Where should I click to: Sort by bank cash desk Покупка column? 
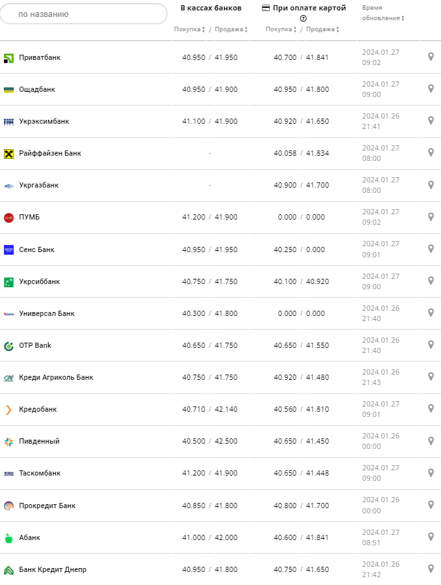[x=190, y=29]
